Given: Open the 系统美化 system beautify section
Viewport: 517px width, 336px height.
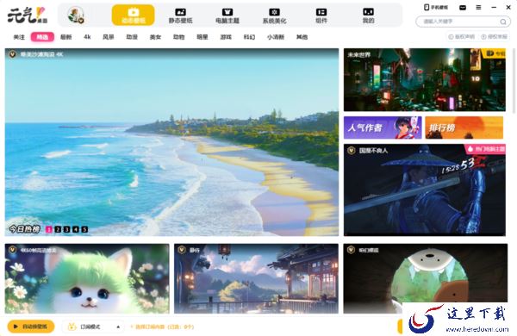Looking at the screenshot, I should tap(274, 16).
